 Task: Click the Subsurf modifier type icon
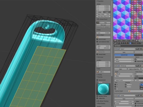(x=118, y=49)
